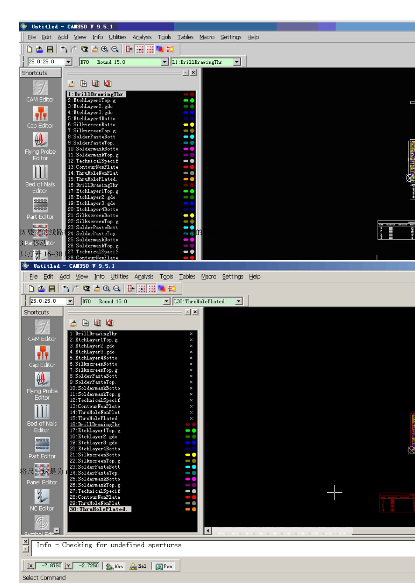Open CAM Editor shortcut in upper window
The image size is (415, 587).
pos(40,91)
